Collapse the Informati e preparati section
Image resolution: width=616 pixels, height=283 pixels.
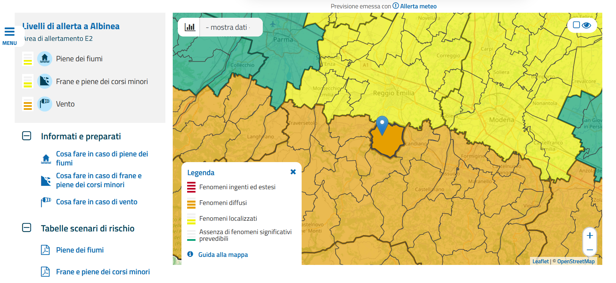(26, 136)
